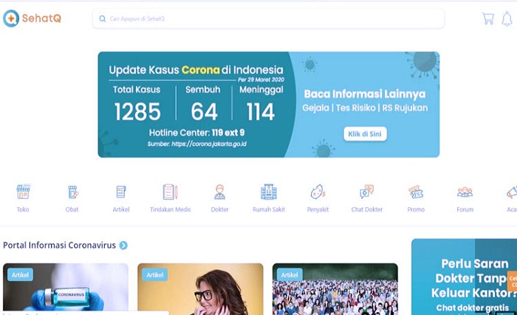Start Chat Dokter from icon
Viewport: 517px width, 315px height.
point(366,193)
